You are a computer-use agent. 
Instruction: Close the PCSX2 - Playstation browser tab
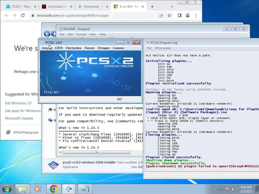click(35, 7)
